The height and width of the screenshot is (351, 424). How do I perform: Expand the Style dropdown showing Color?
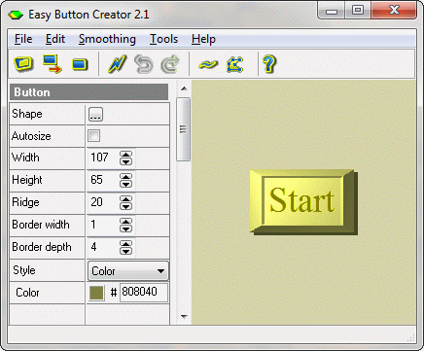(x=128, y=270)
